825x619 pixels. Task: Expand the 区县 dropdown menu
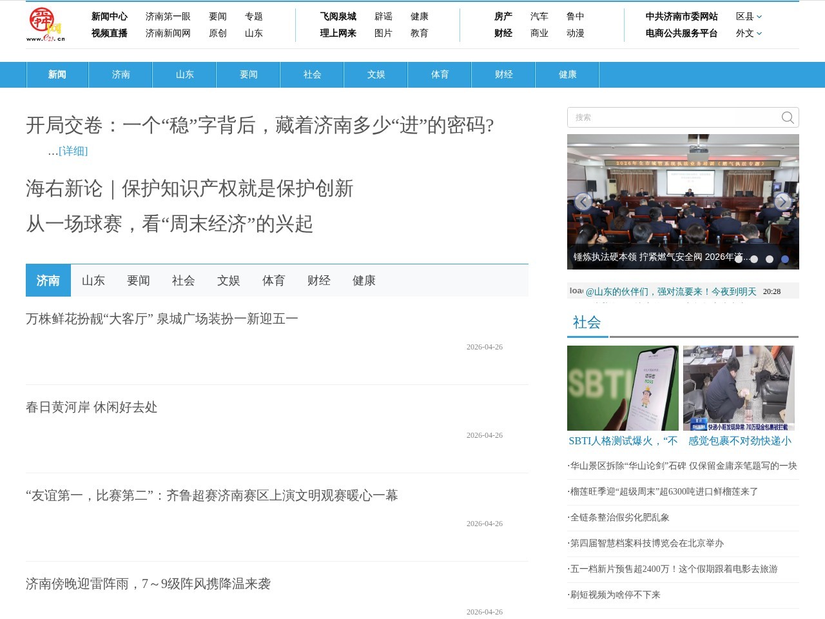coord(746,17)
